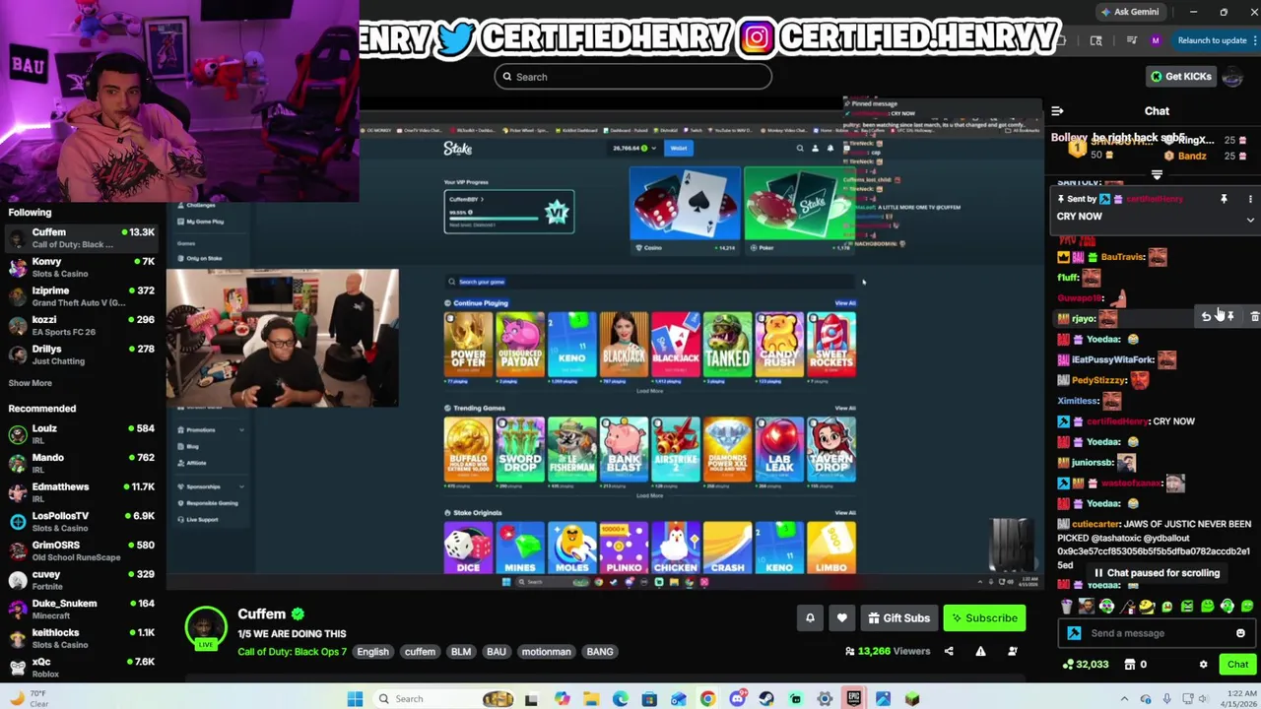
Task: Open Epic Games launcher taskbar icon
Action: 853,699
